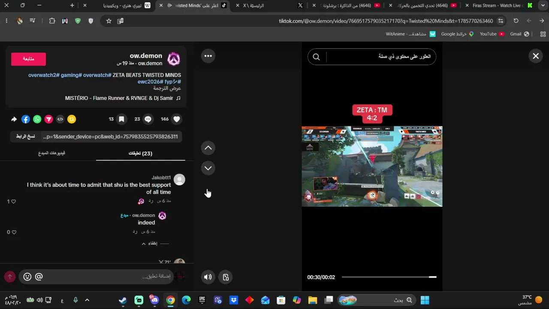Screen dimensions: 549x309
Task: Open the Gmail bookmark
Action: [519, 34]
